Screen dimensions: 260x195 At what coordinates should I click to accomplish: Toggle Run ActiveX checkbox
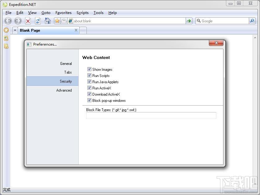pyautogui.click(x=89, y=88)
